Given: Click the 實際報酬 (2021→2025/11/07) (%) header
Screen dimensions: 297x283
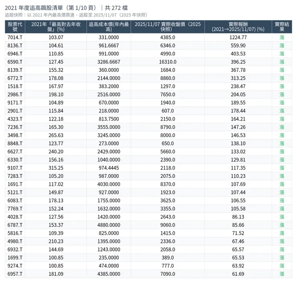Looking at the screenshot, I should pyautogui.click(x=238, y=27).
